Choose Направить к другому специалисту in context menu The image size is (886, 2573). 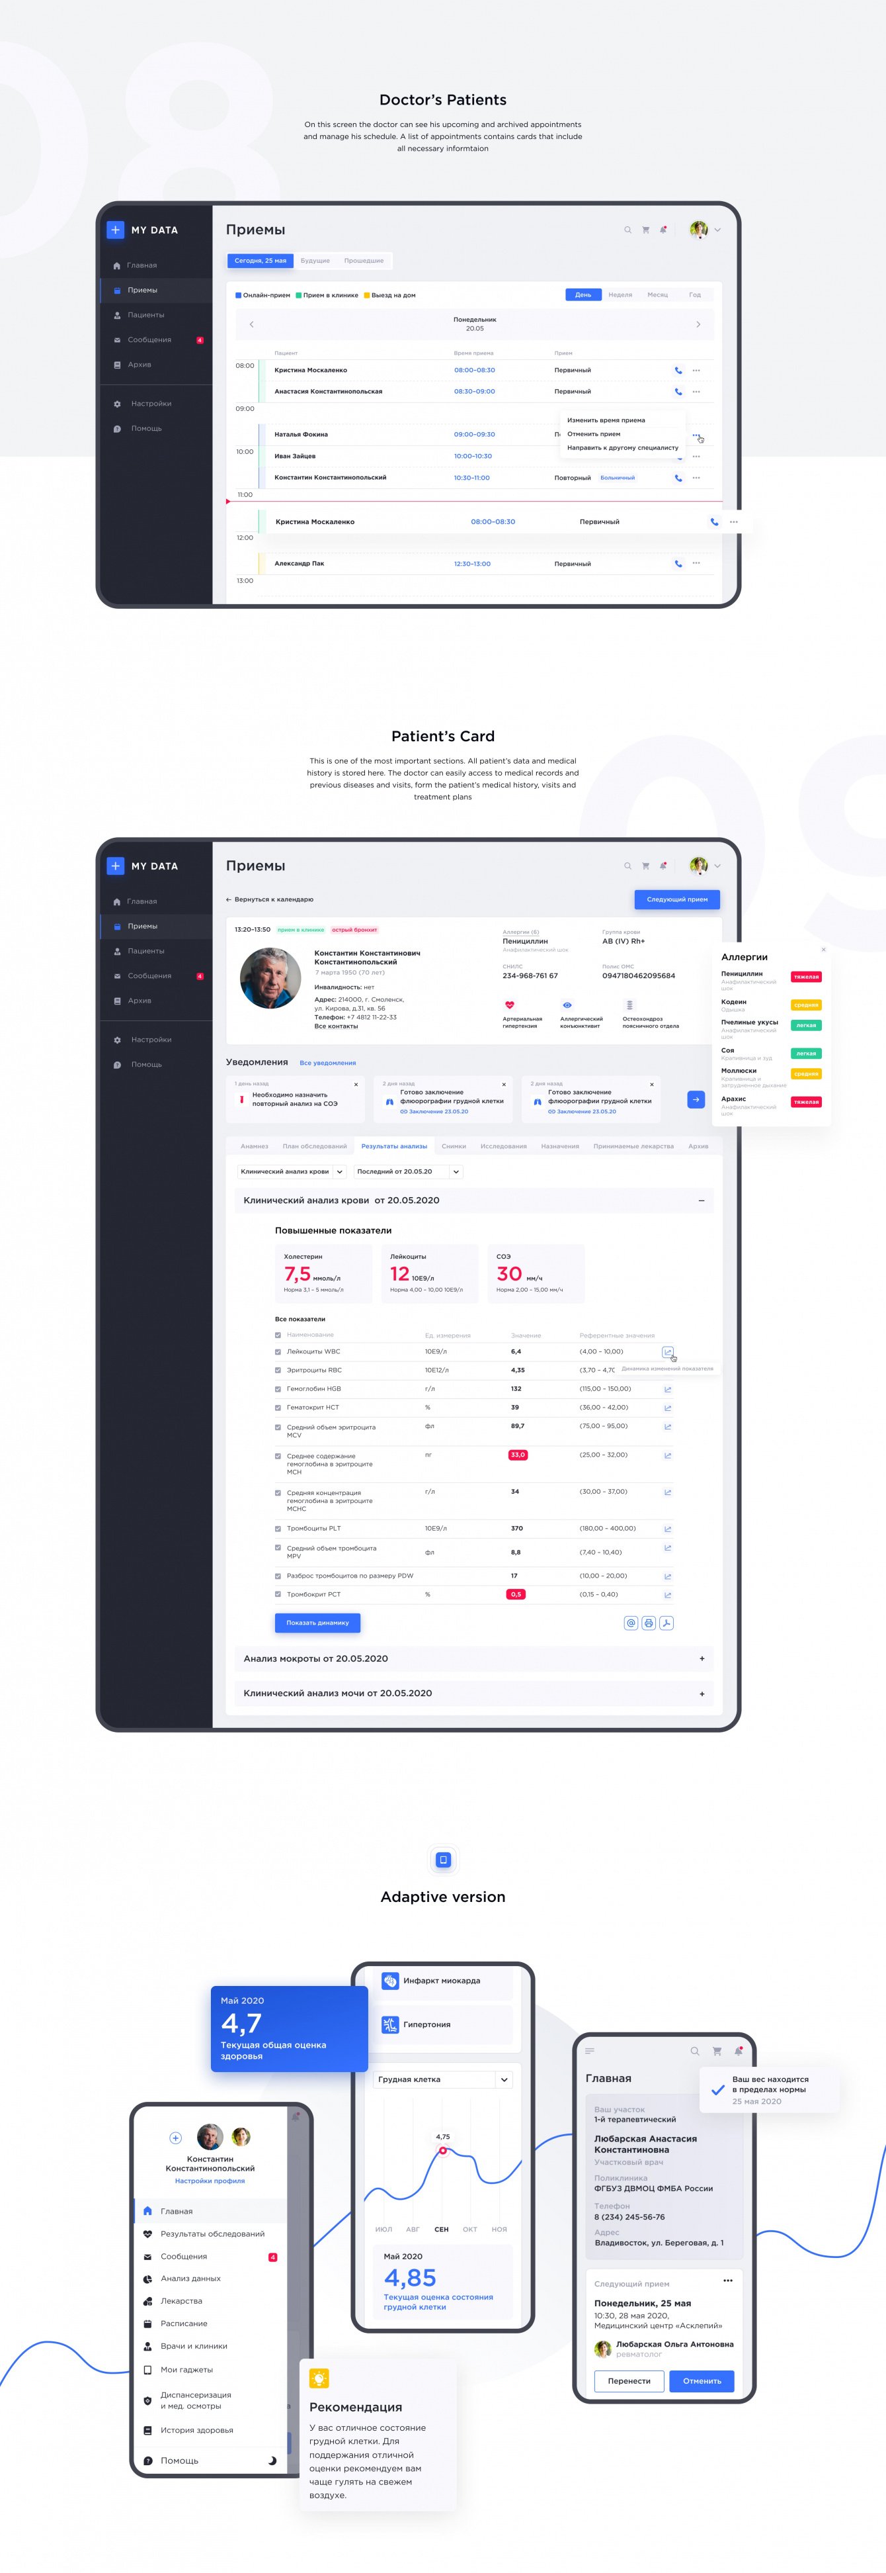(623, 447)
